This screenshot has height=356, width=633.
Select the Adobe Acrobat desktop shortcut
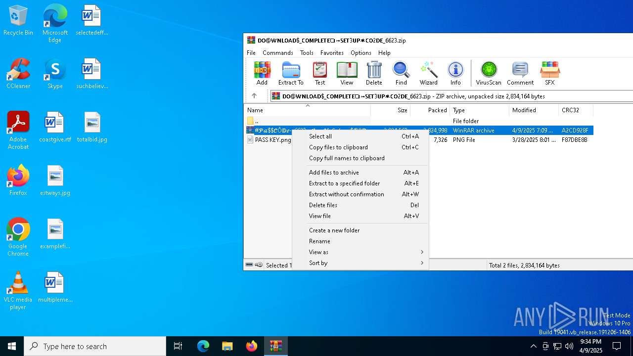click(x=18, y=131)
